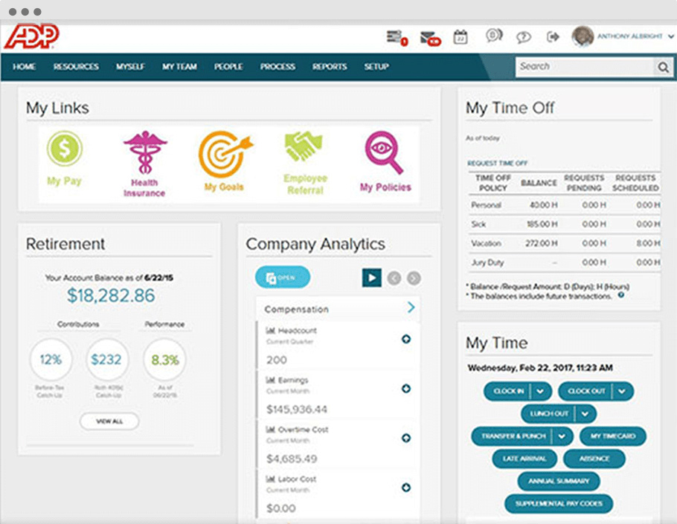The height and width of the screenshot is (524, 677).
Task: Expand the Clock In dropdown arrow
Action: (x=542, y=391)
